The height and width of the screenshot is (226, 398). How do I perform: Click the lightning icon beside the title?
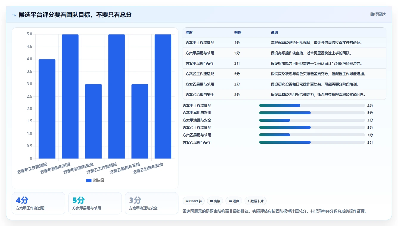pos(14,15)
